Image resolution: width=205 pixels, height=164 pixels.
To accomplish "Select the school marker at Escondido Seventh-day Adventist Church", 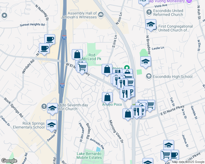I will [x=52, y=109].
